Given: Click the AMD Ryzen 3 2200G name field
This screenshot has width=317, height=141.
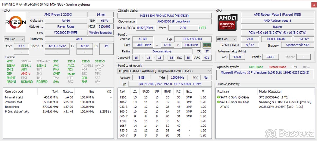Looking at the screenshot, I should pyautogui.click(x=58, y=15).
